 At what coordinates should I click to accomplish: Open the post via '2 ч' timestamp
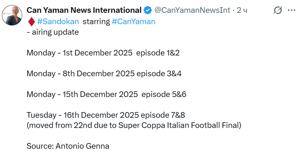click(242, 10)
